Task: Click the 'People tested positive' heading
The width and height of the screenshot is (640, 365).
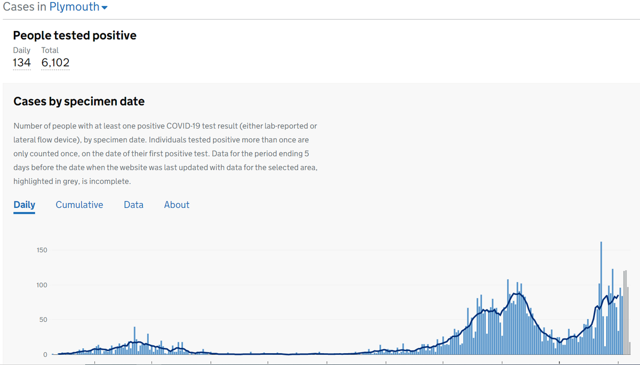Action: [75, 36]
